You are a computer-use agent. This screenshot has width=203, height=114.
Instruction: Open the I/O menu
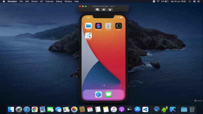pyautogui.click(x=42, y=1)
